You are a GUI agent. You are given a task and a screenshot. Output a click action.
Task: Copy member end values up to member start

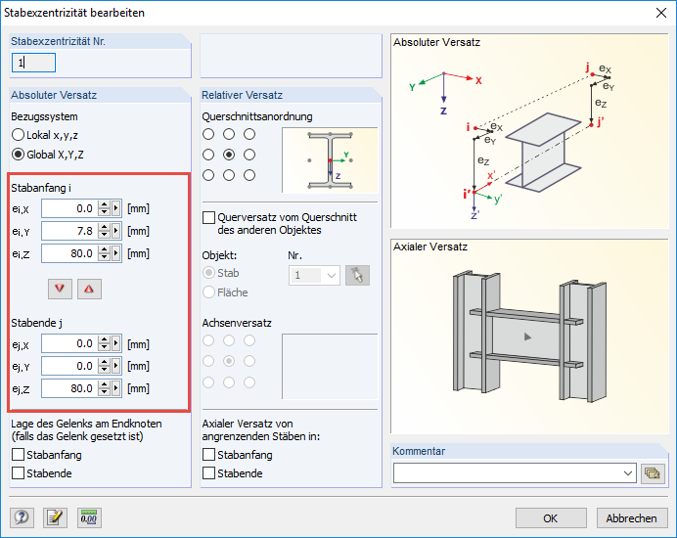[89, 289]
